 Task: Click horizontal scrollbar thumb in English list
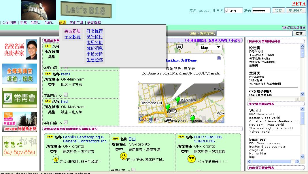272,161
